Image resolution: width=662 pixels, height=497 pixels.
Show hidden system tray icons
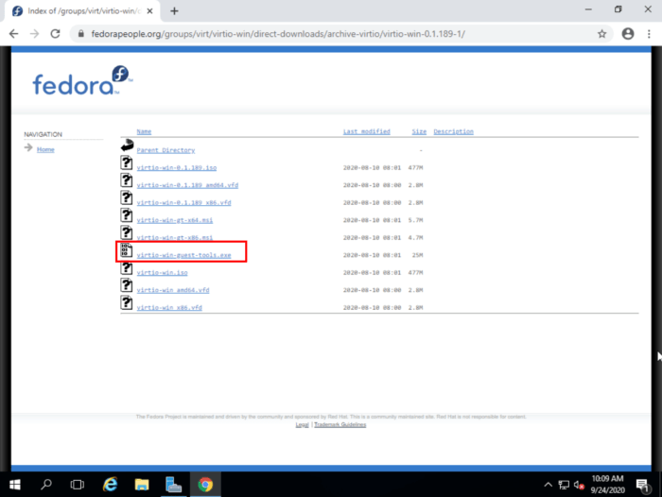click(x=548, y=485)
